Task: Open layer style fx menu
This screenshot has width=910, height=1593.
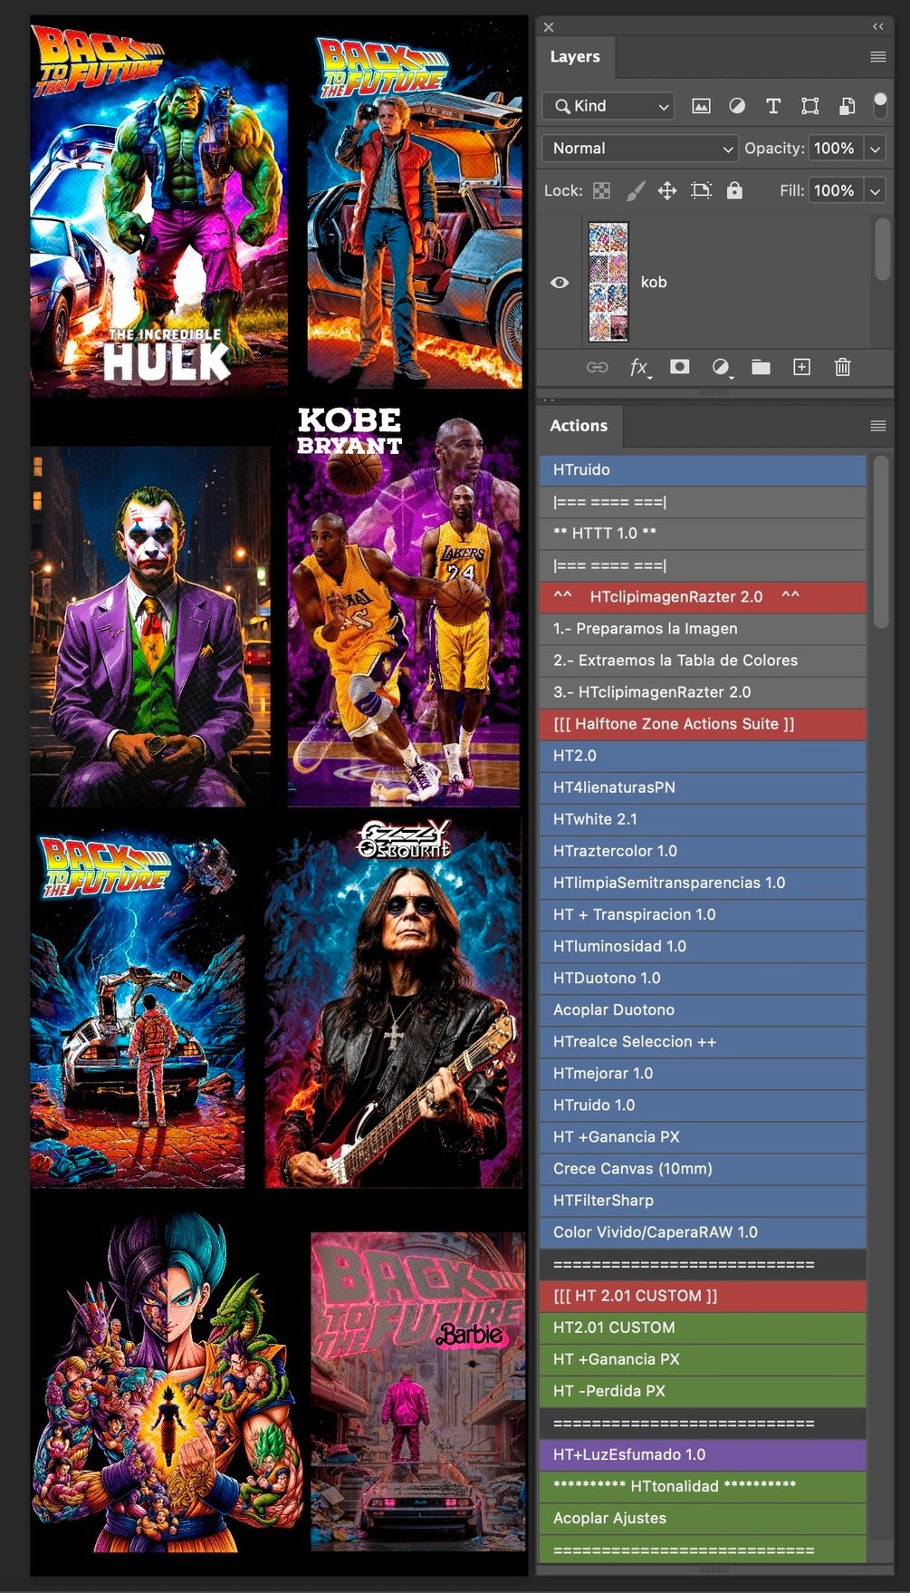Action: (x=639, y=367)
